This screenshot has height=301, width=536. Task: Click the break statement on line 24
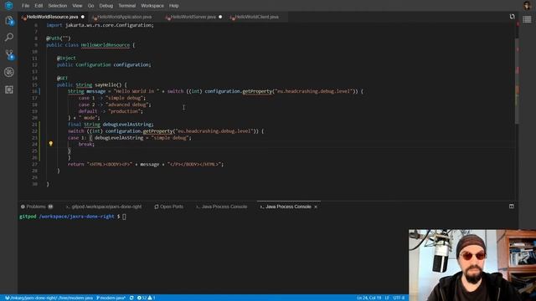86,145
